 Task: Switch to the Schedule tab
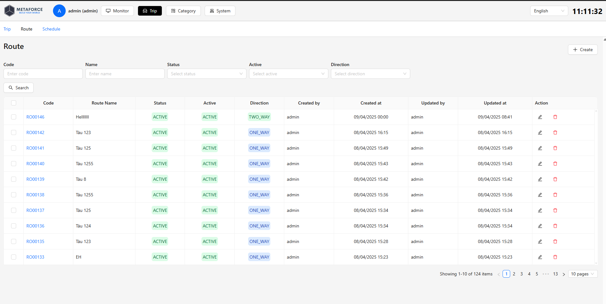[51, 29]
